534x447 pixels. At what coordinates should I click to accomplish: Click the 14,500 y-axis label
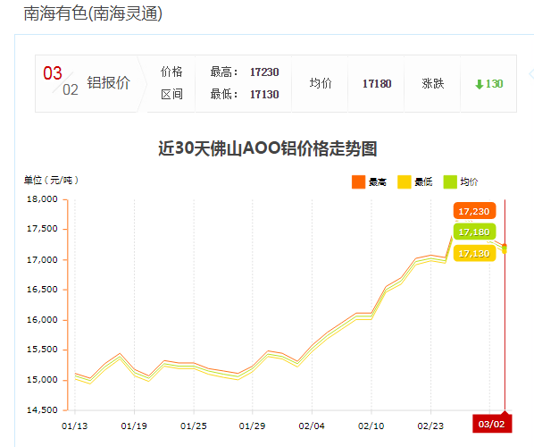click(42, 409)
